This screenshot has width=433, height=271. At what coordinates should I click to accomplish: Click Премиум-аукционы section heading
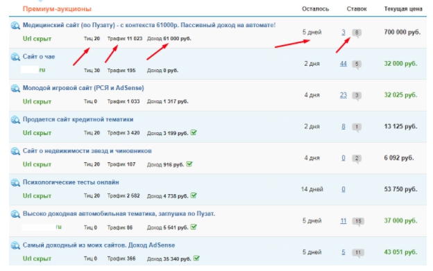point(57,9)
